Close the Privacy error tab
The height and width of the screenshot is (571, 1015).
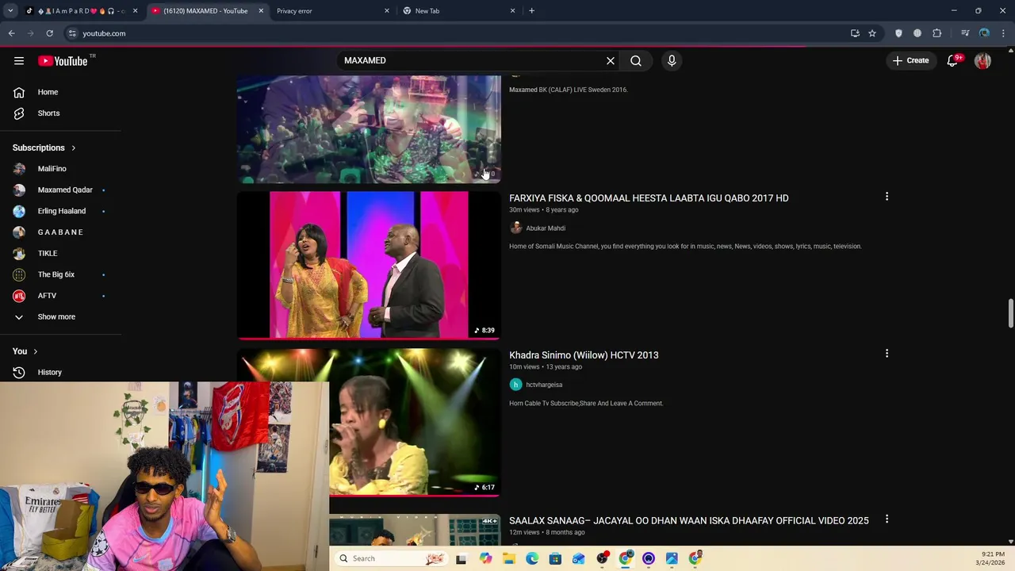point(387,11)
